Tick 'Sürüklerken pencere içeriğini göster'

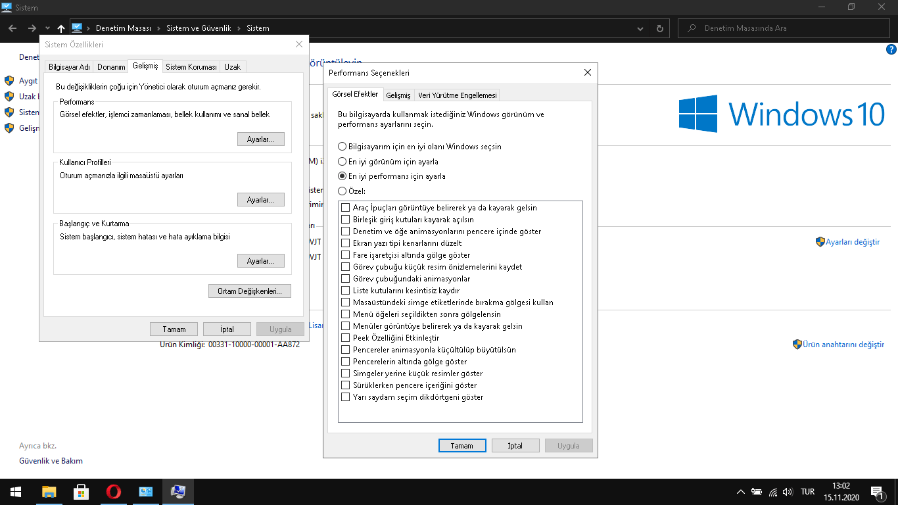(346, 385)
